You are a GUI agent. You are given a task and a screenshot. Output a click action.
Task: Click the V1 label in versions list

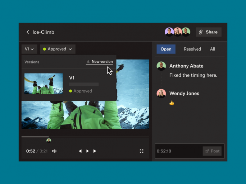72,78
